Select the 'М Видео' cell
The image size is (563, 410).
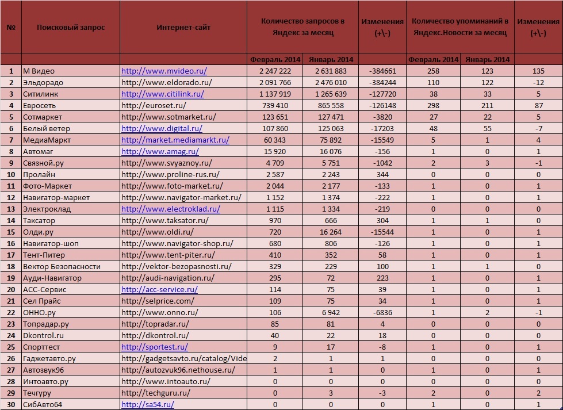click(71, 71)
